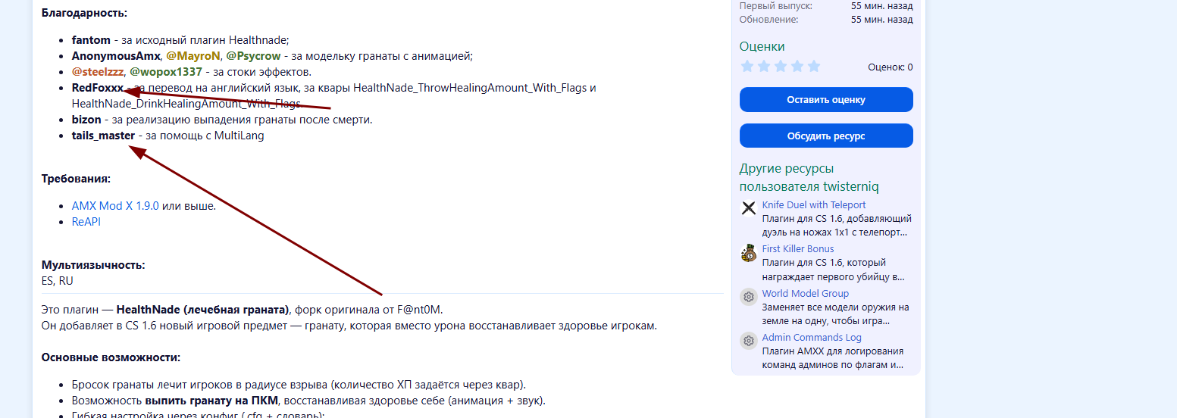Click the 'Оценок: 0' rating count
The image size is (1177, 418).
pyautogui.click(x=891, y=67)
